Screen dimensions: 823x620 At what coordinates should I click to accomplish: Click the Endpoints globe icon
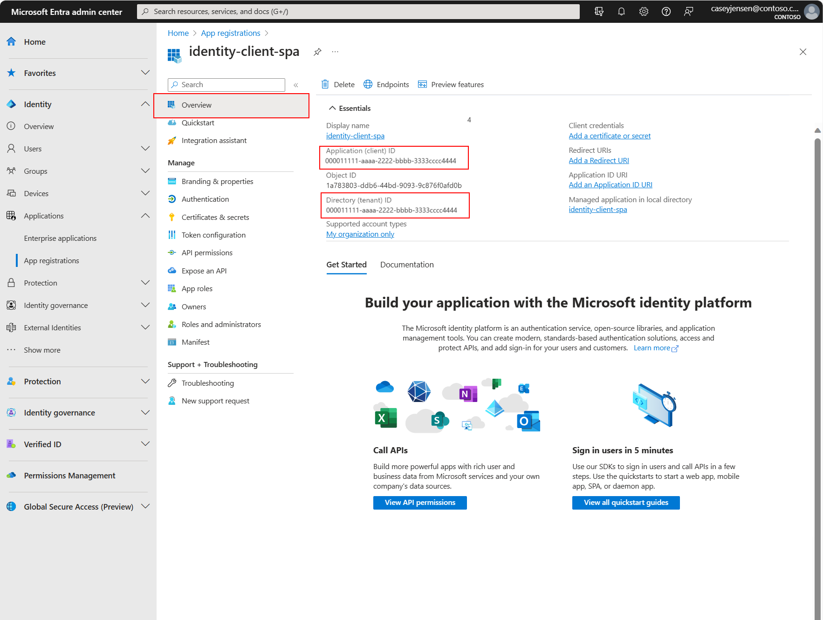tap(368, 84)
